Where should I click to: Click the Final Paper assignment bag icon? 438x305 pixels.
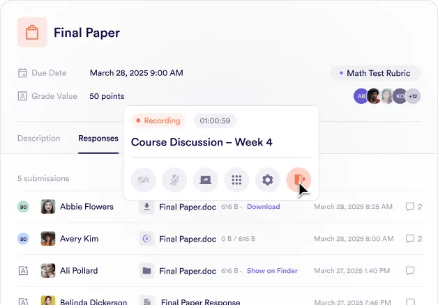(x=32, y=32)
